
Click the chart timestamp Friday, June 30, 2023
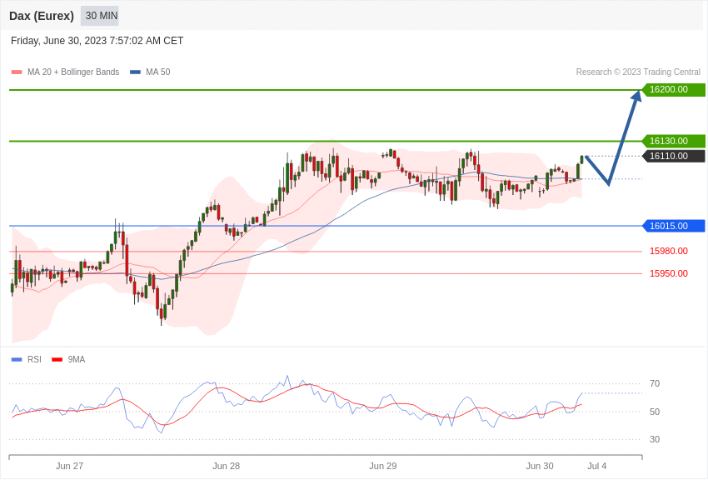pyautogui.click(x=97, y=41)
